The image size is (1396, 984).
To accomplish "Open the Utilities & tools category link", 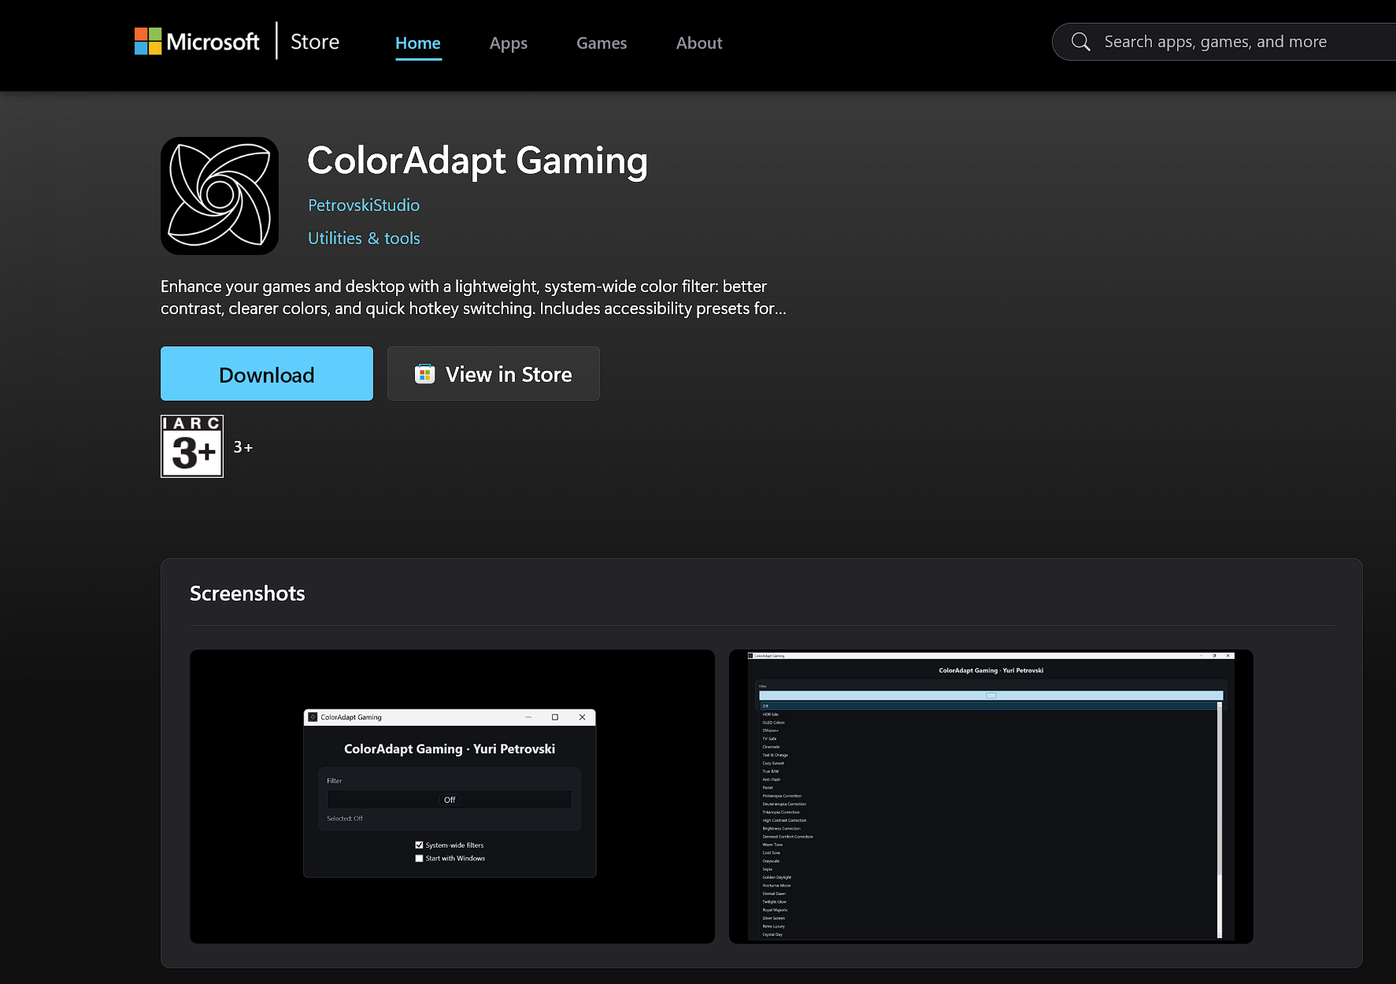I will coord(363,238).
